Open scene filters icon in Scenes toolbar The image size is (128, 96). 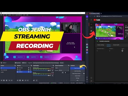click(7, 80)
